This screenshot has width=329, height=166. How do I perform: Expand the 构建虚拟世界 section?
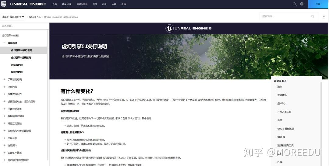[4, 94]
